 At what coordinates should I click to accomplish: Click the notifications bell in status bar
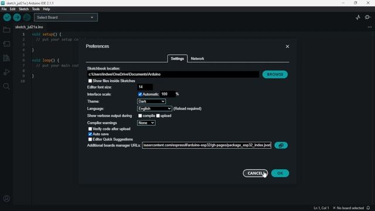pyautogui.click(x=369, y=208)
